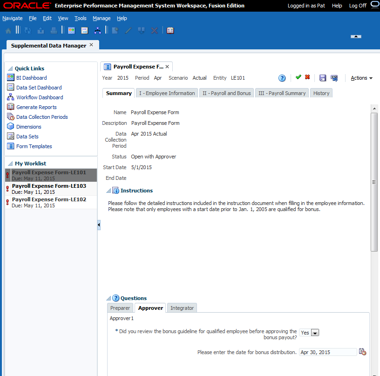Click the alert icon for Payroll Expense Form-LE103
Screen dimensions: 380x376
coord(7,189)
